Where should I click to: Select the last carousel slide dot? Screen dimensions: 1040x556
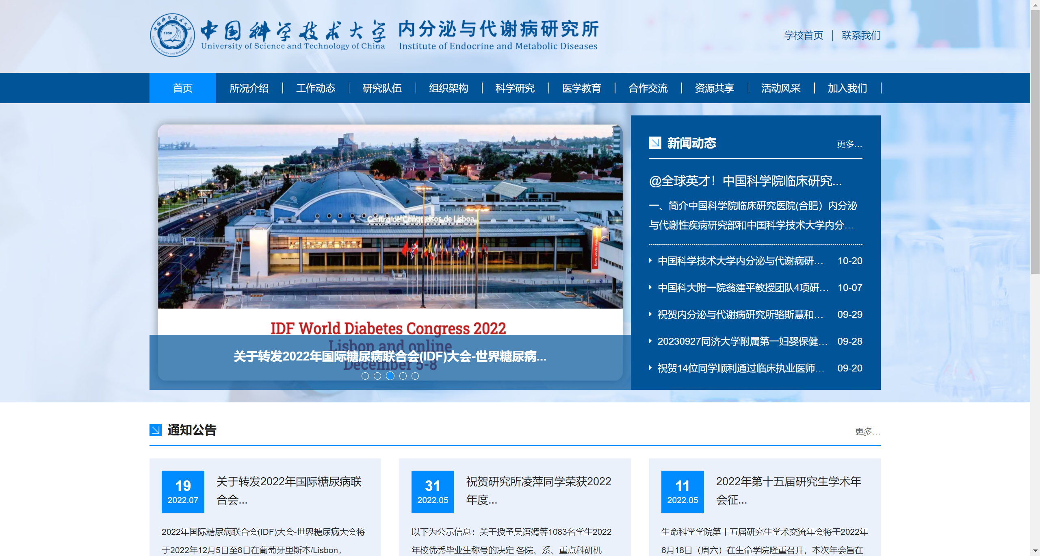[x=415, y=376]
